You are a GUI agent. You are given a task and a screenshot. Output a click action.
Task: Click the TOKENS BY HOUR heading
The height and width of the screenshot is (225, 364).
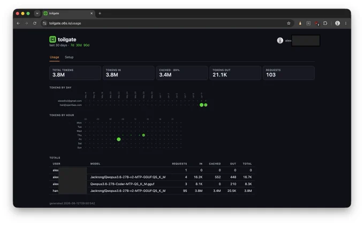click(x=62, y=115)
